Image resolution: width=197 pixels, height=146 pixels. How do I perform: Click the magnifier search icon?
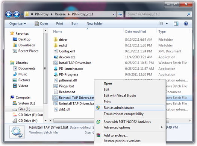(188, 14)
